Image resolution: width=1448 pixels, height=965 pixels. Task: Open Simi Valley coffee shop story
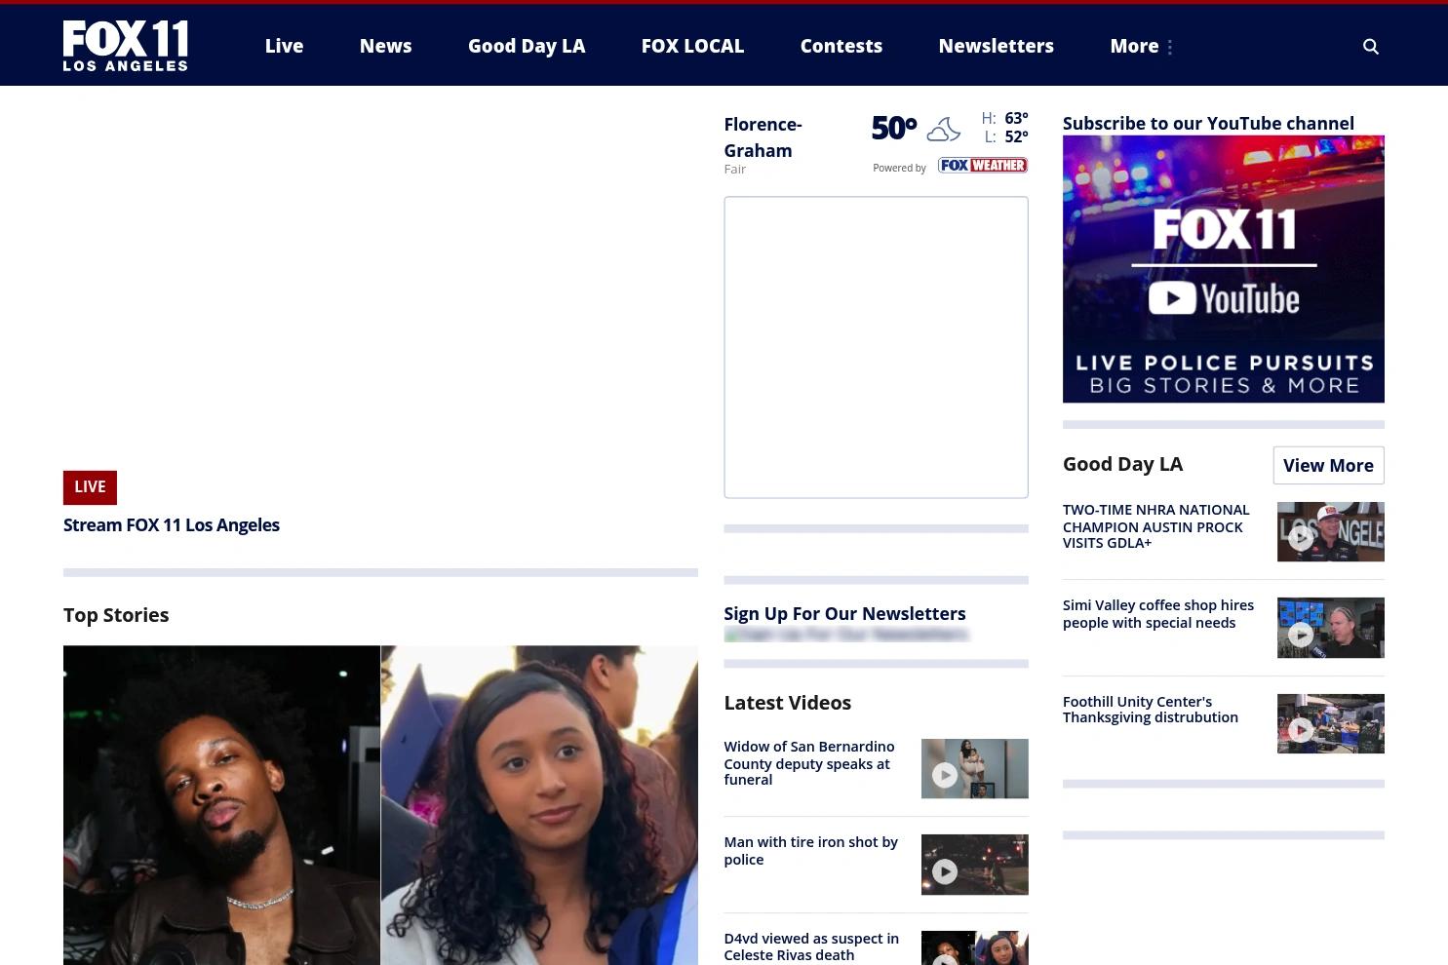point(1158,614)
